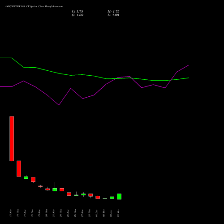Click the 26 Nov date label
Screen dimensions: 224x224
75,213
